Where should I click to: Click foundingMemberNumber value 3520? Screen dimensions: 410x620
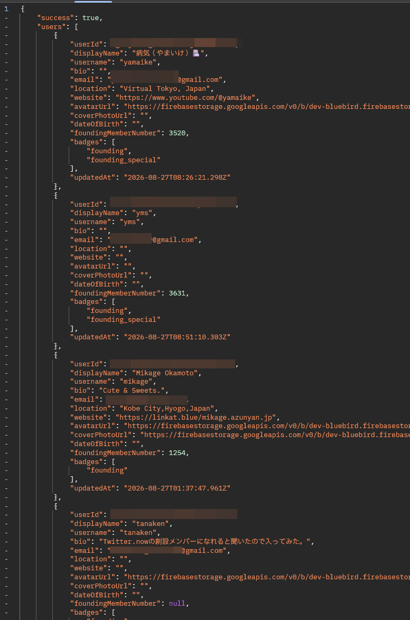click(x=177, y=133)
